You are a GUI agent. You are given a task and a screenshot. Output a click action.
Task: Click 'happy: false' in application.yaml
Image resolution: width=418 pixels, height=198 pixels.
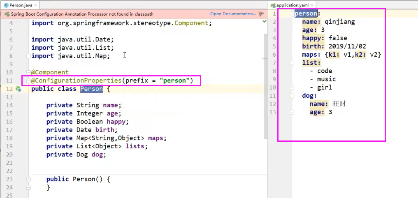[x=325, y=38]
